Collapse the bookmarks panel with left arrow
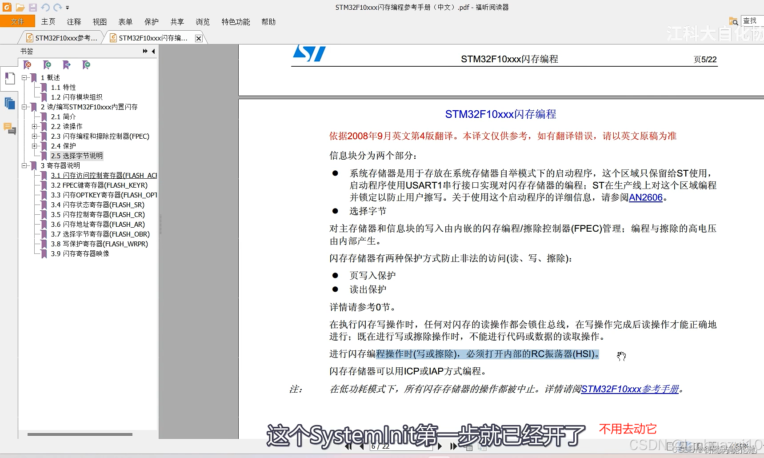 (x=153, y=51)
